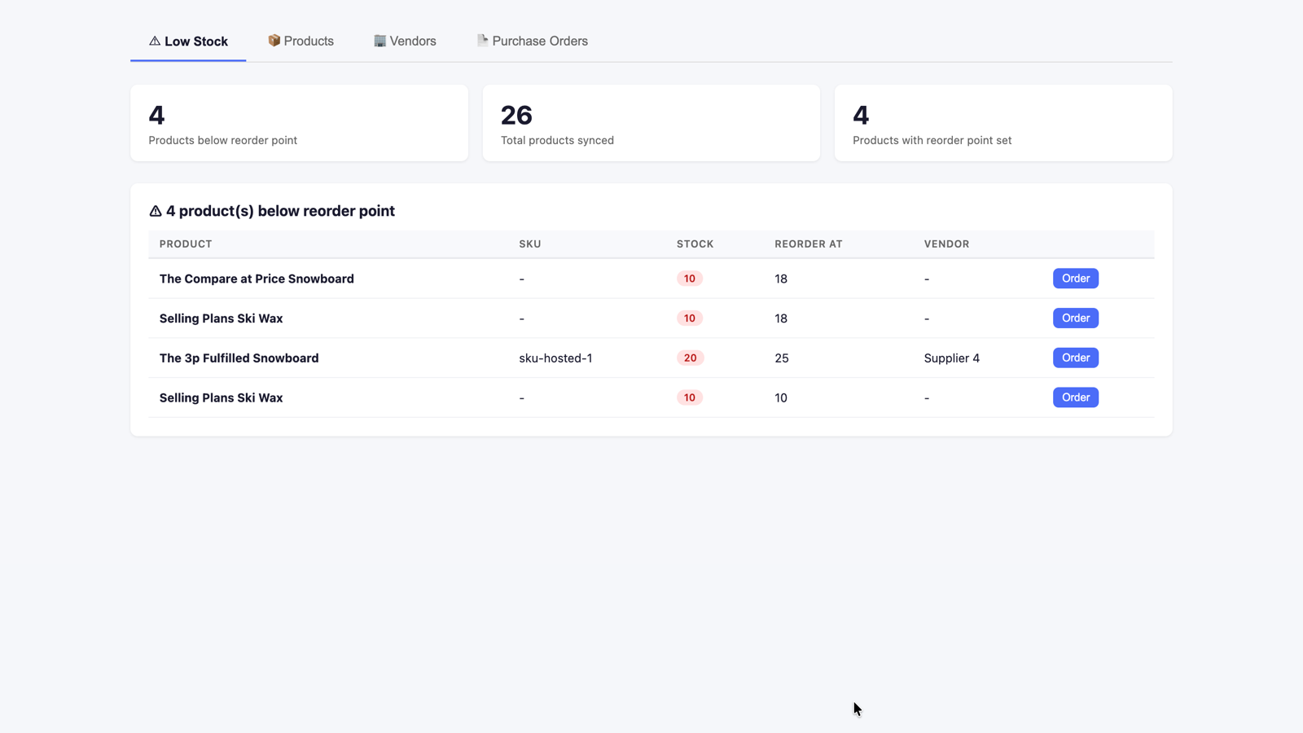Order The 3p Fulfilled Snowboard
This screenshot has height=733, width=1303.
click(1075, 358)
